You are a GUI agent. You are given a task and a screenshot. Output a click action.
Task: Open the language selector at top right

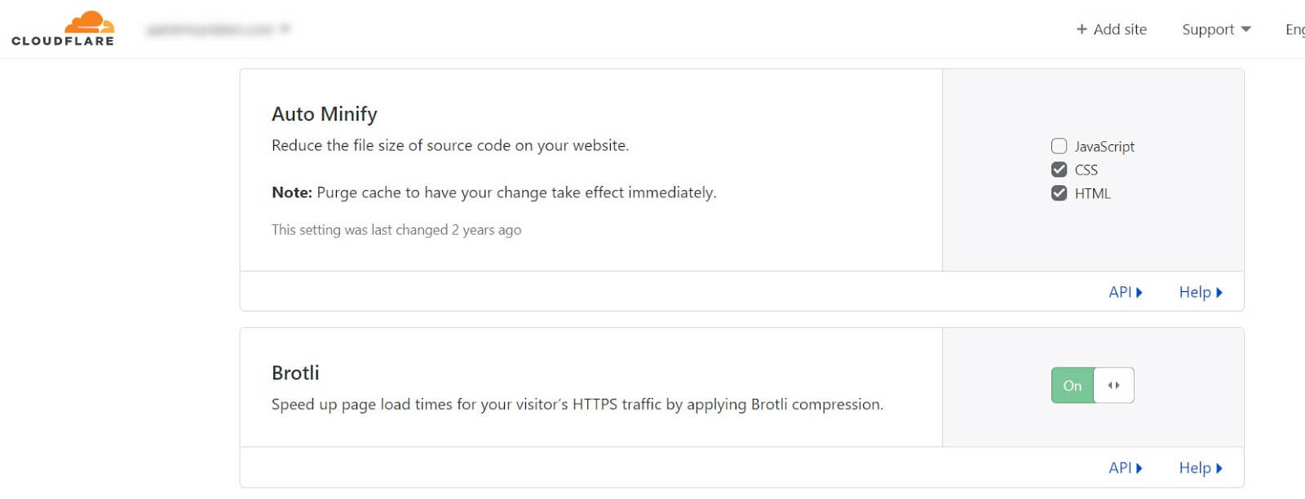click(x=1294, y=29)
